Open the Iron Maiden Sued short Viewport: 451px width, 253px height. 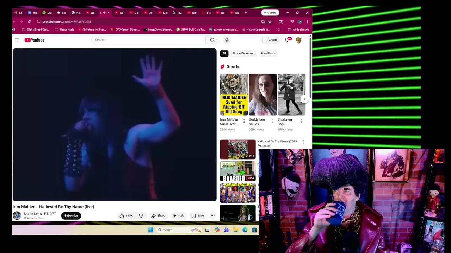pos(234,95)
